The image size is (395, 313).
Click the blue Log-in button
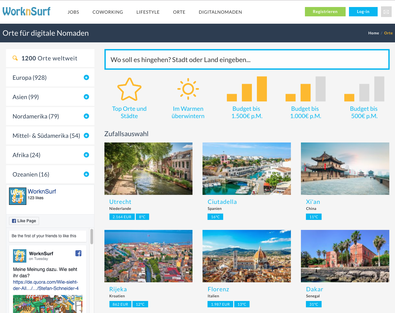click(x=363, y=12)
